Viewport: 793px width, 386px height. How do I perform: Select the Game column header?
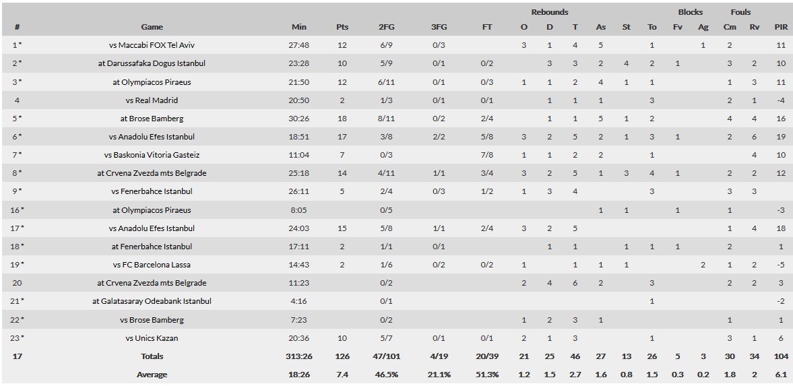152,27
